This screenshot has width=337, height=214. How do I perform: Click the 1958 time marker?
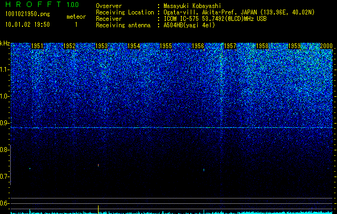tap(262, 46)
